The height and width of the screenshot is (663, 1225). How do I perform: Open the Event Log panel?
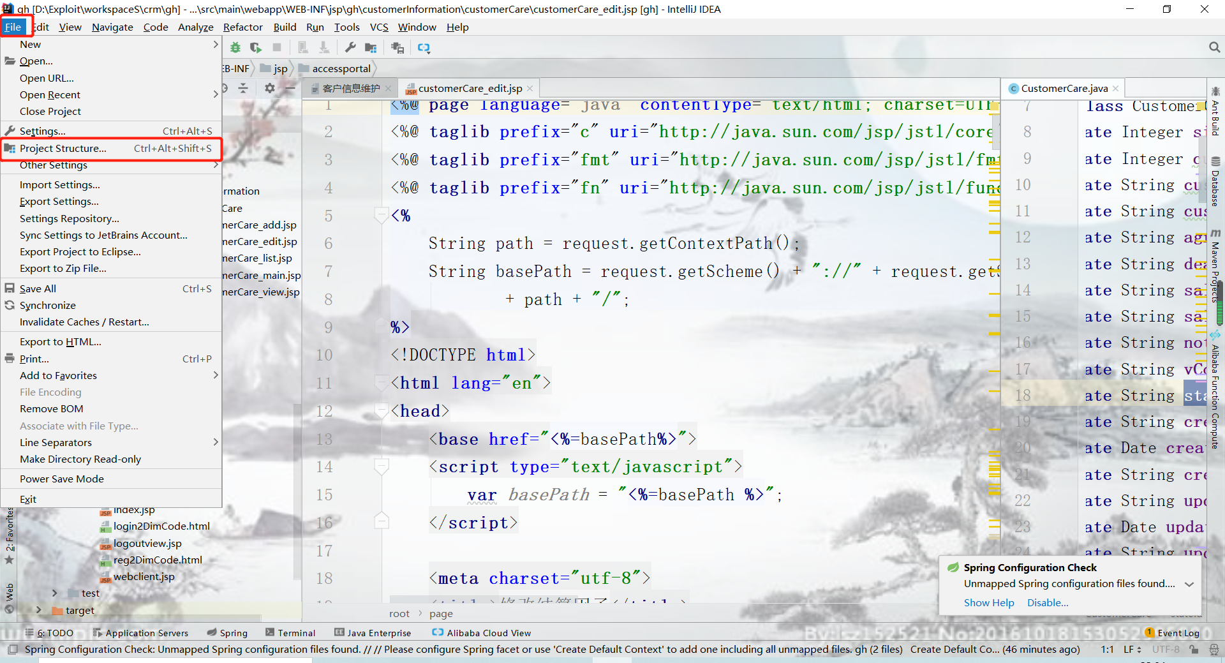click(1172, 633)
